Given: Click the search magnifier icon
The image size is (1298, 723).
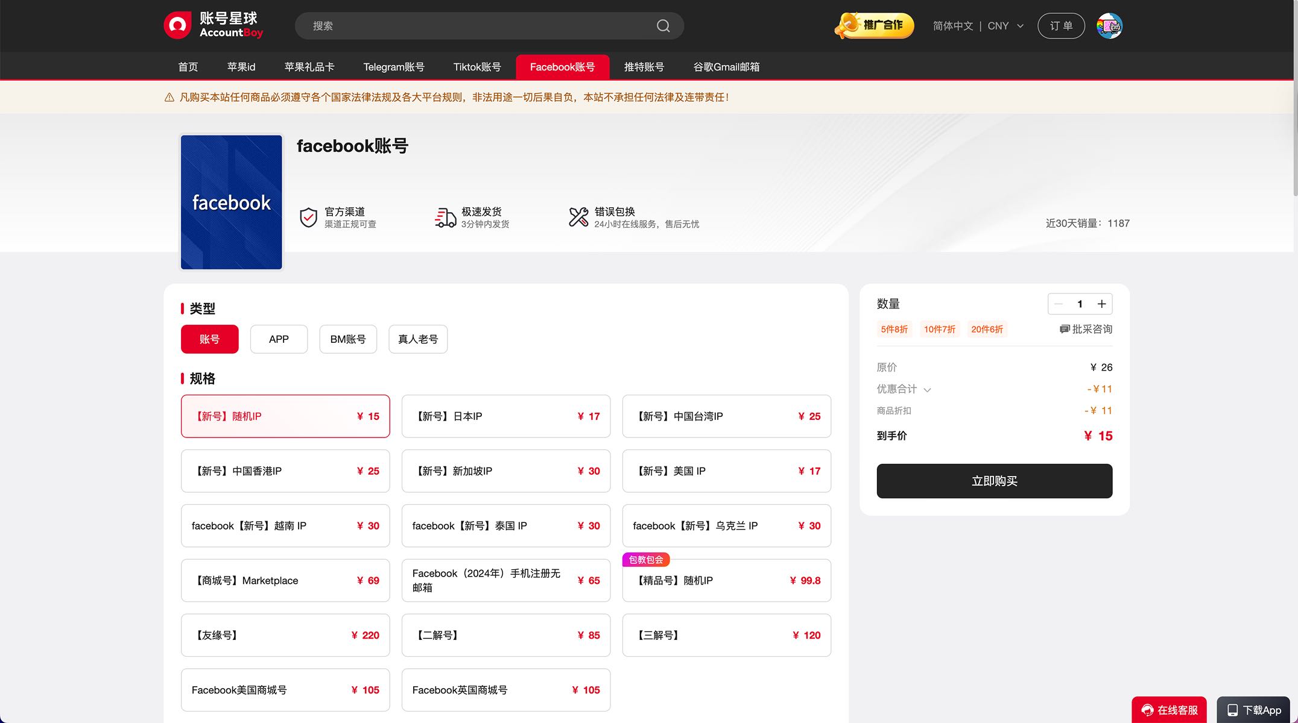Looking at the screenshot, I should 663,26.
